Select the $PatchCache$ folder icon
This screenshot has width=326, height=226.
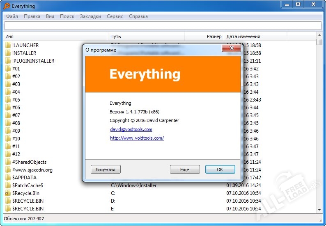[8, 185]
